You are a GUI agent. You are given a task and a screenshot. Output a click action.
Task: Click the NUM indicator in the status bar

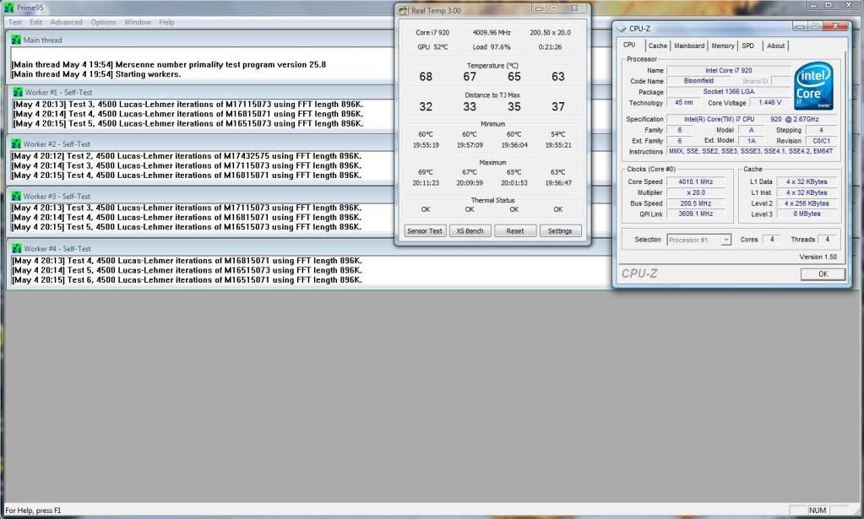click(x=818, y=511)
